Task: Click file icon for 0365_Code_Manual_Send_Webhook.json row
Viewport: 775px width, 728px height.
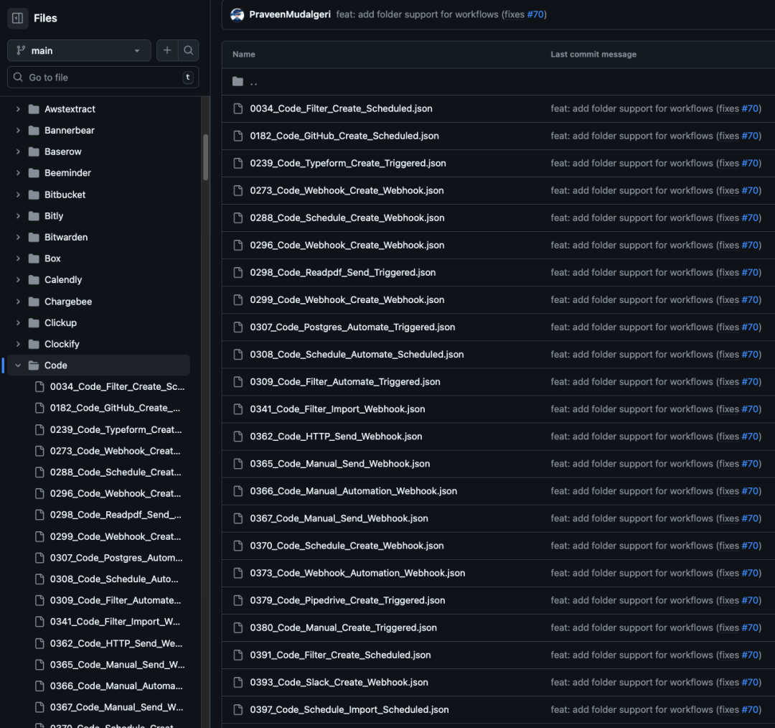Action: pyautogui.click(x=238, y=463)
